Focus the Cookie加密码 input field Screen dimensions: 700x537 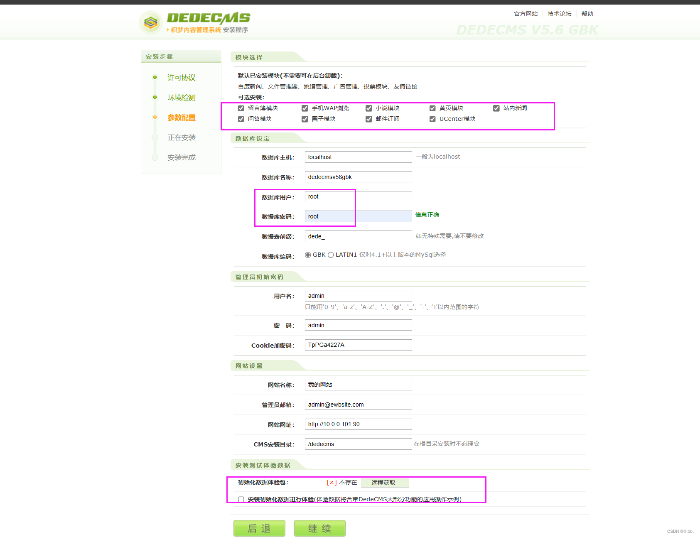(359, 345)
